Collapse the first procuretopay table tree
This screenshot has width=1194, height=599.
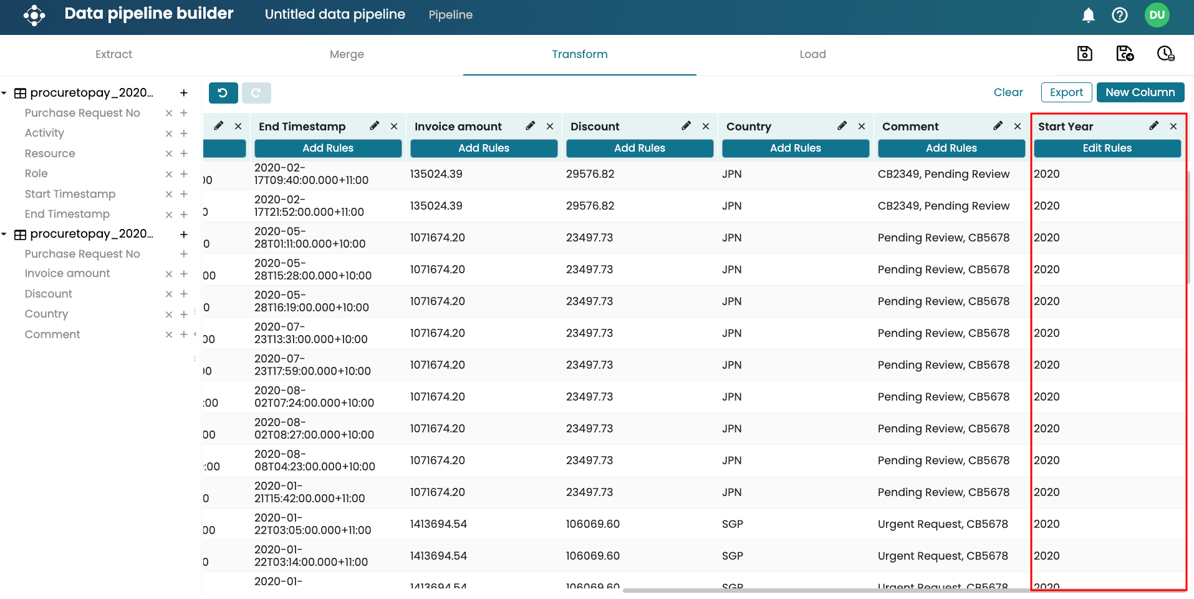4,93
